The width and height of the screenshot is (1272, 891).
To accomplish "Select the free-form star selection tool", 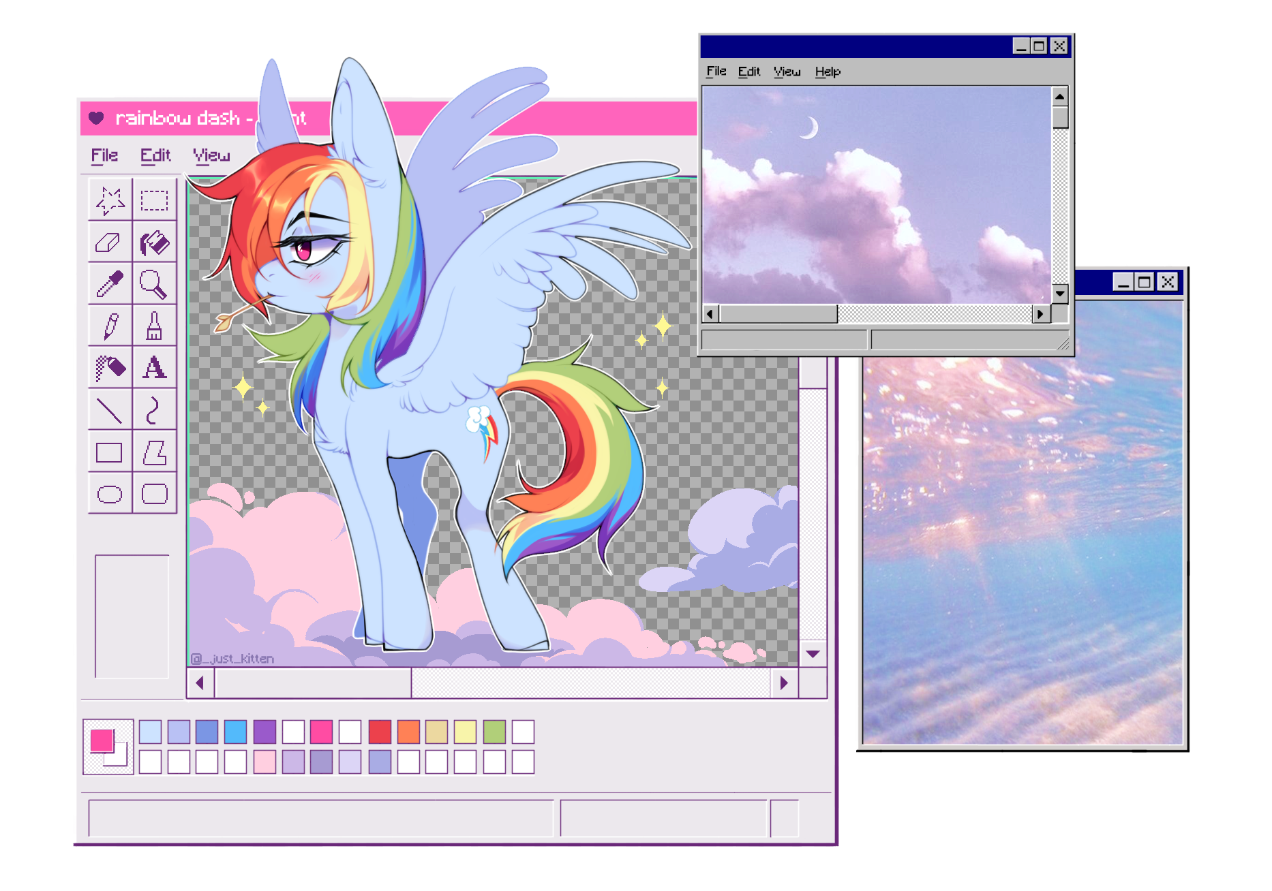I will pos(110,200).
